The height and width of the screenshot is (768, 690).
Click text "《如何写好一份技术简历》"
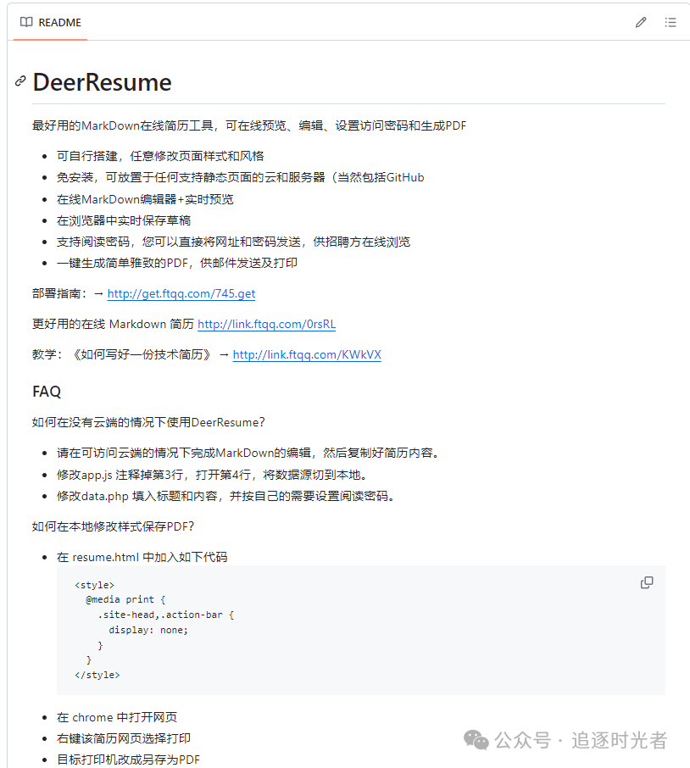pyautogui.click(x=142, y=354)
